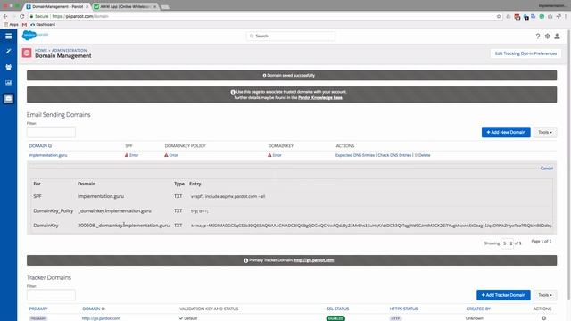Close the AWW App browser tab
The width and height of the screenshot is (571, 321).
(154, 7)
